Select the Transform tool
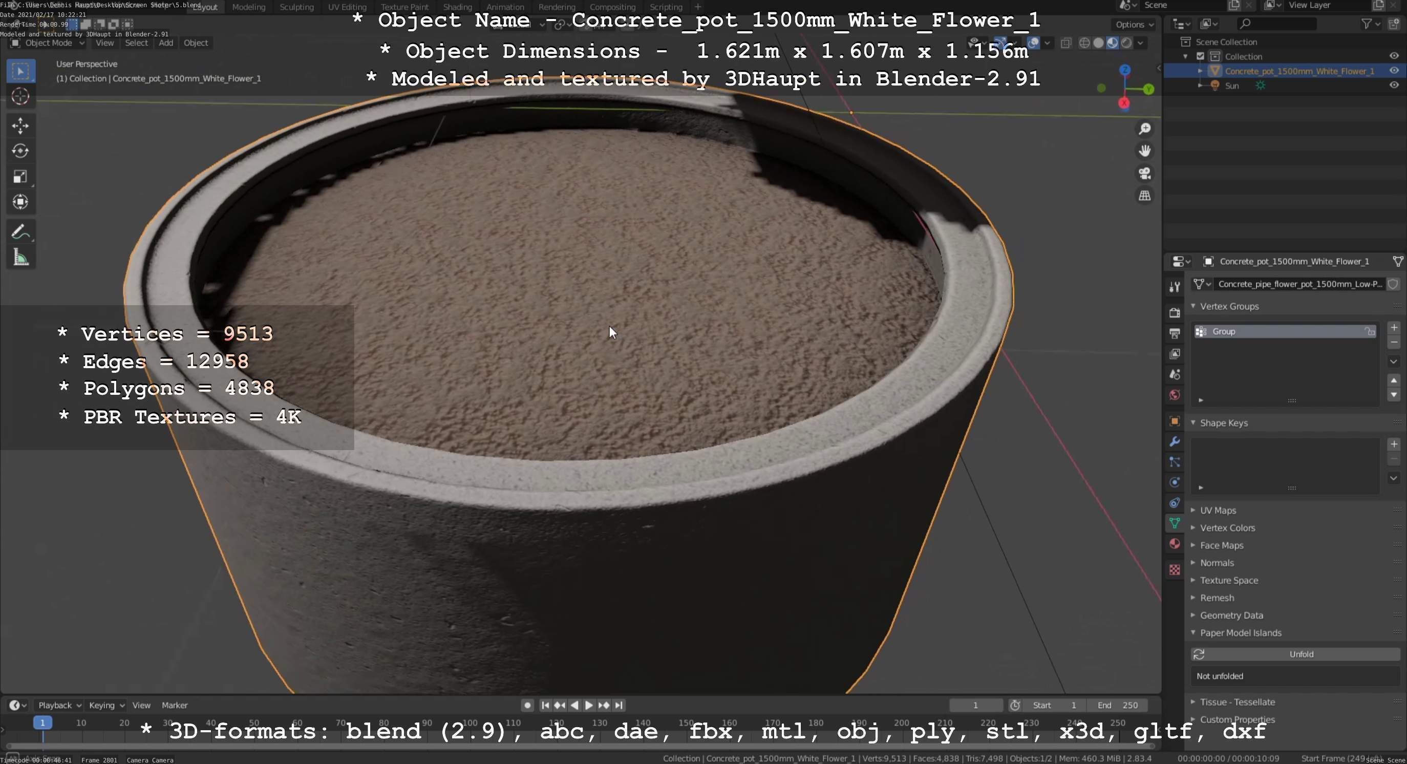 21,202
